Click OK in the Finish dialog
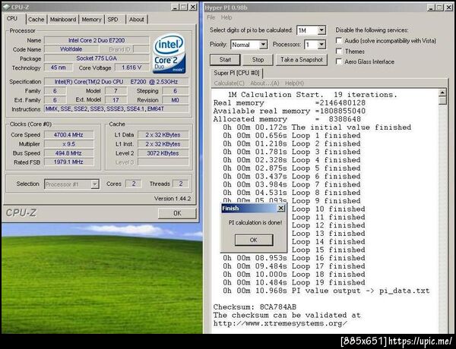 click(x=254, y=240)
